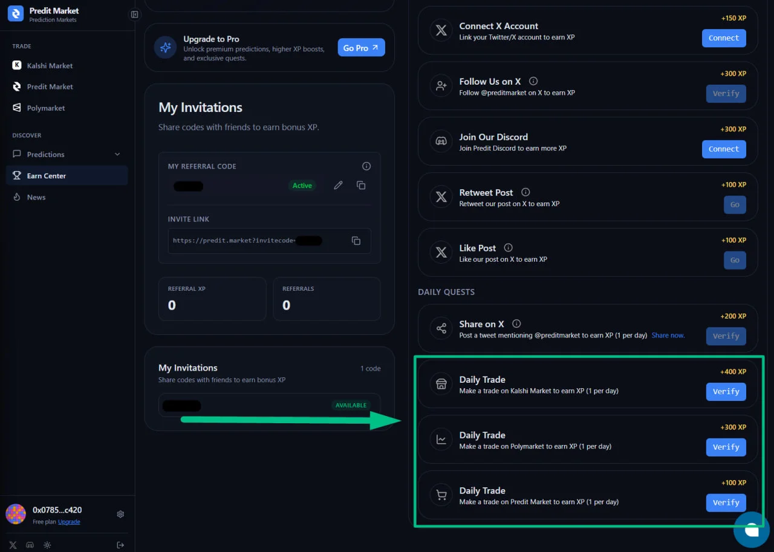The height and width of the screenshot is (552, 774).
Task: Click the Upgrade plan link
Action: (69, 522)
